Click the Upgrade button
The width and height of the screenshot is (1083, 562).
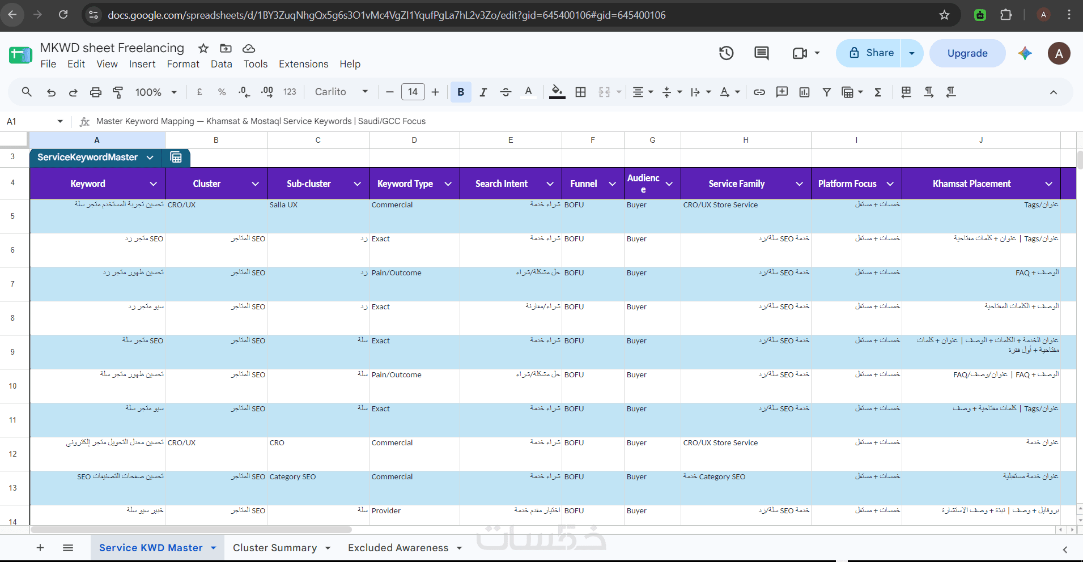[x=967, y=53]
